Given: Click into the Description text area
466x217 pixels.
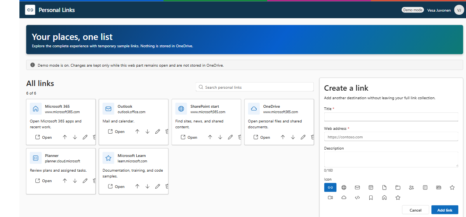Looking at the screenshot, I should click(391, 159).
